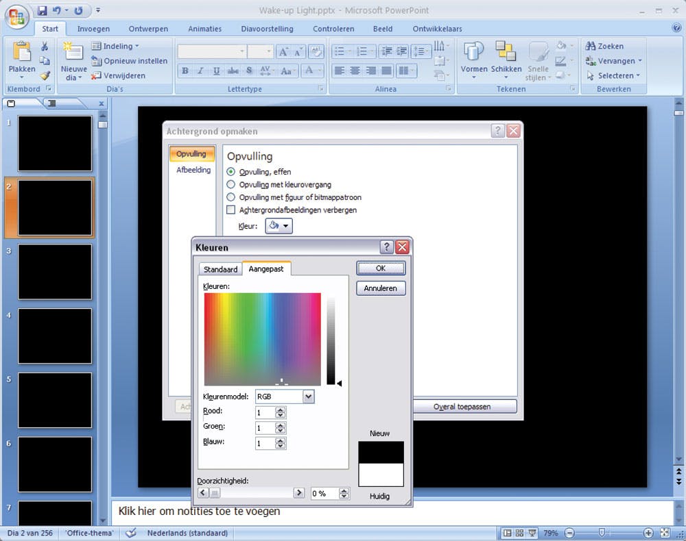Open the Kleur fill color dropdown

point(279,226)
